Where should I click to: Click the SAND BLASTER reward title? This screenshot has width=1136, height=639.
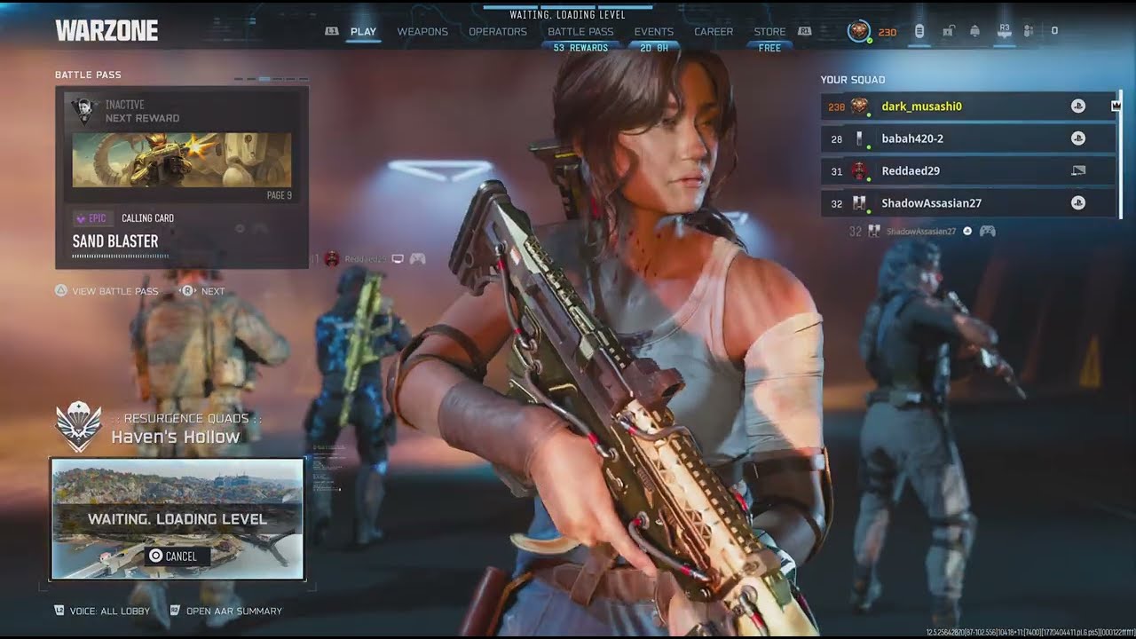coord(115,241)
